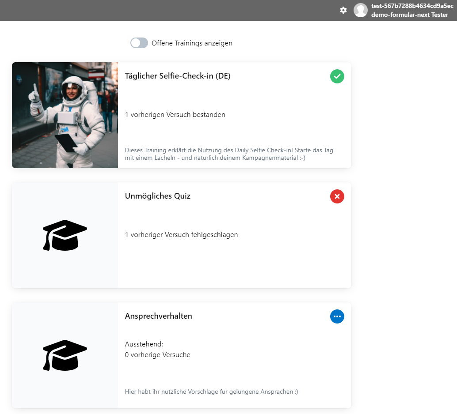Click Selfie-Check-in description starting 'Dieses Training erklärt'

coord(229,154)
